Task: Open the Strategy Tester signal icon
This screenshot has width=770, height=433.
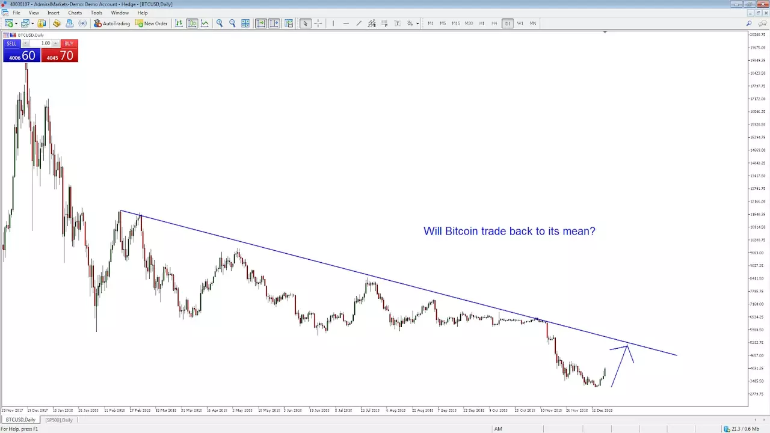Action: click(x=82, y=23)
